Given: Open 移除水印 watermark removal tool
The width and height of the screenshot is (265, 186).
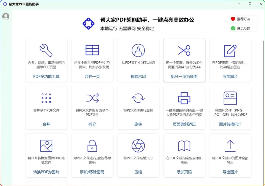Looking at the screenshot, I should point(138,50).
